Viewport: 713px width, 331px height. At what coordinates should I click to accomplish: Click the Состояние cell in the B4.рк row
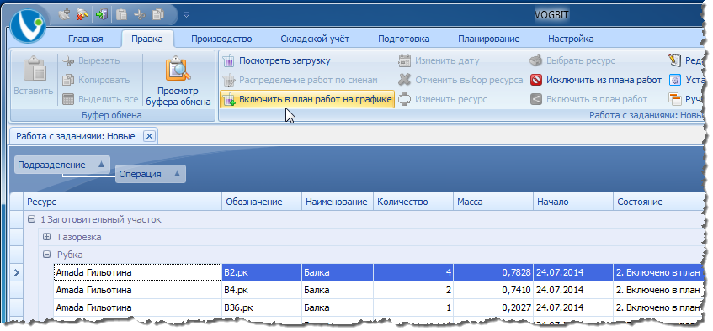[x=659, y=290]
